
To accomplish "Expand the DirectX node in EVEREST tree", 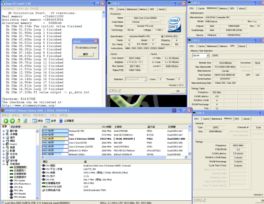I will pyautogui.click(x=4, y=144).
